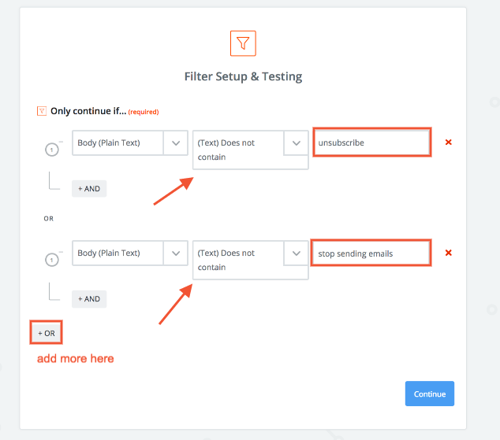The height and width of the screenshot is (440, 500).
Task: Click the second rule's Body (Plain Text) field
Action: click(118, 253)
